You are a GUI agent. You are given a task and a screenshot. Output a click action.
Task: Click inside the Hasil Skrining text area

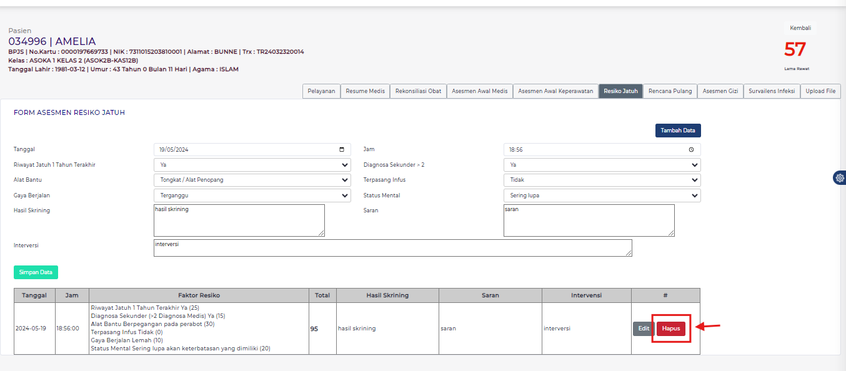click(x=239, y=220)
